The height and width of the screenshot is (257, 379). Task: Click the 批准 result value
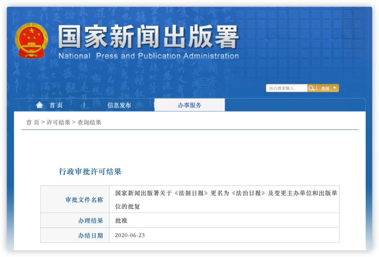[121, 220]
